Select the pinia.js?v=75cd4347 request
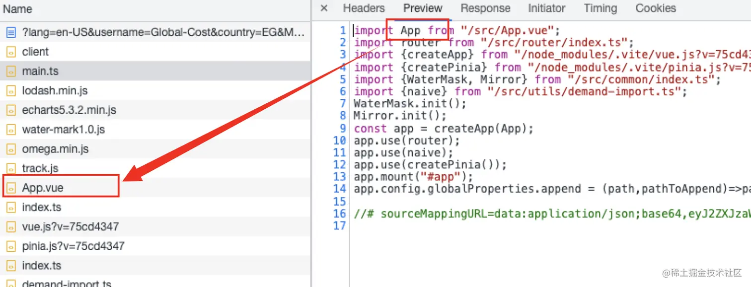This screenshot has height=287, width=751. click(x=73, y=246)
